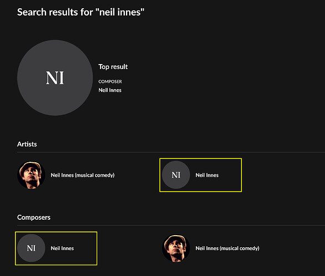Viewport: 325px width, 276px height.
Task: Click the yellow highlighted box in Composers
Action: coord(56,248)
